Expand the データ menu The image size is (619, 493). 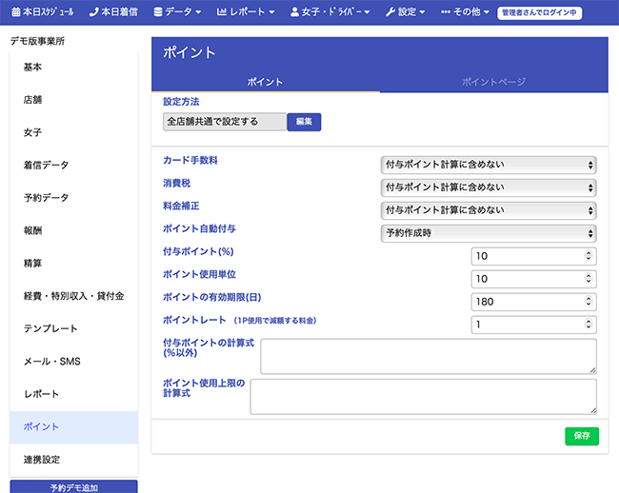pyautogui.click(x=177, y=12)
